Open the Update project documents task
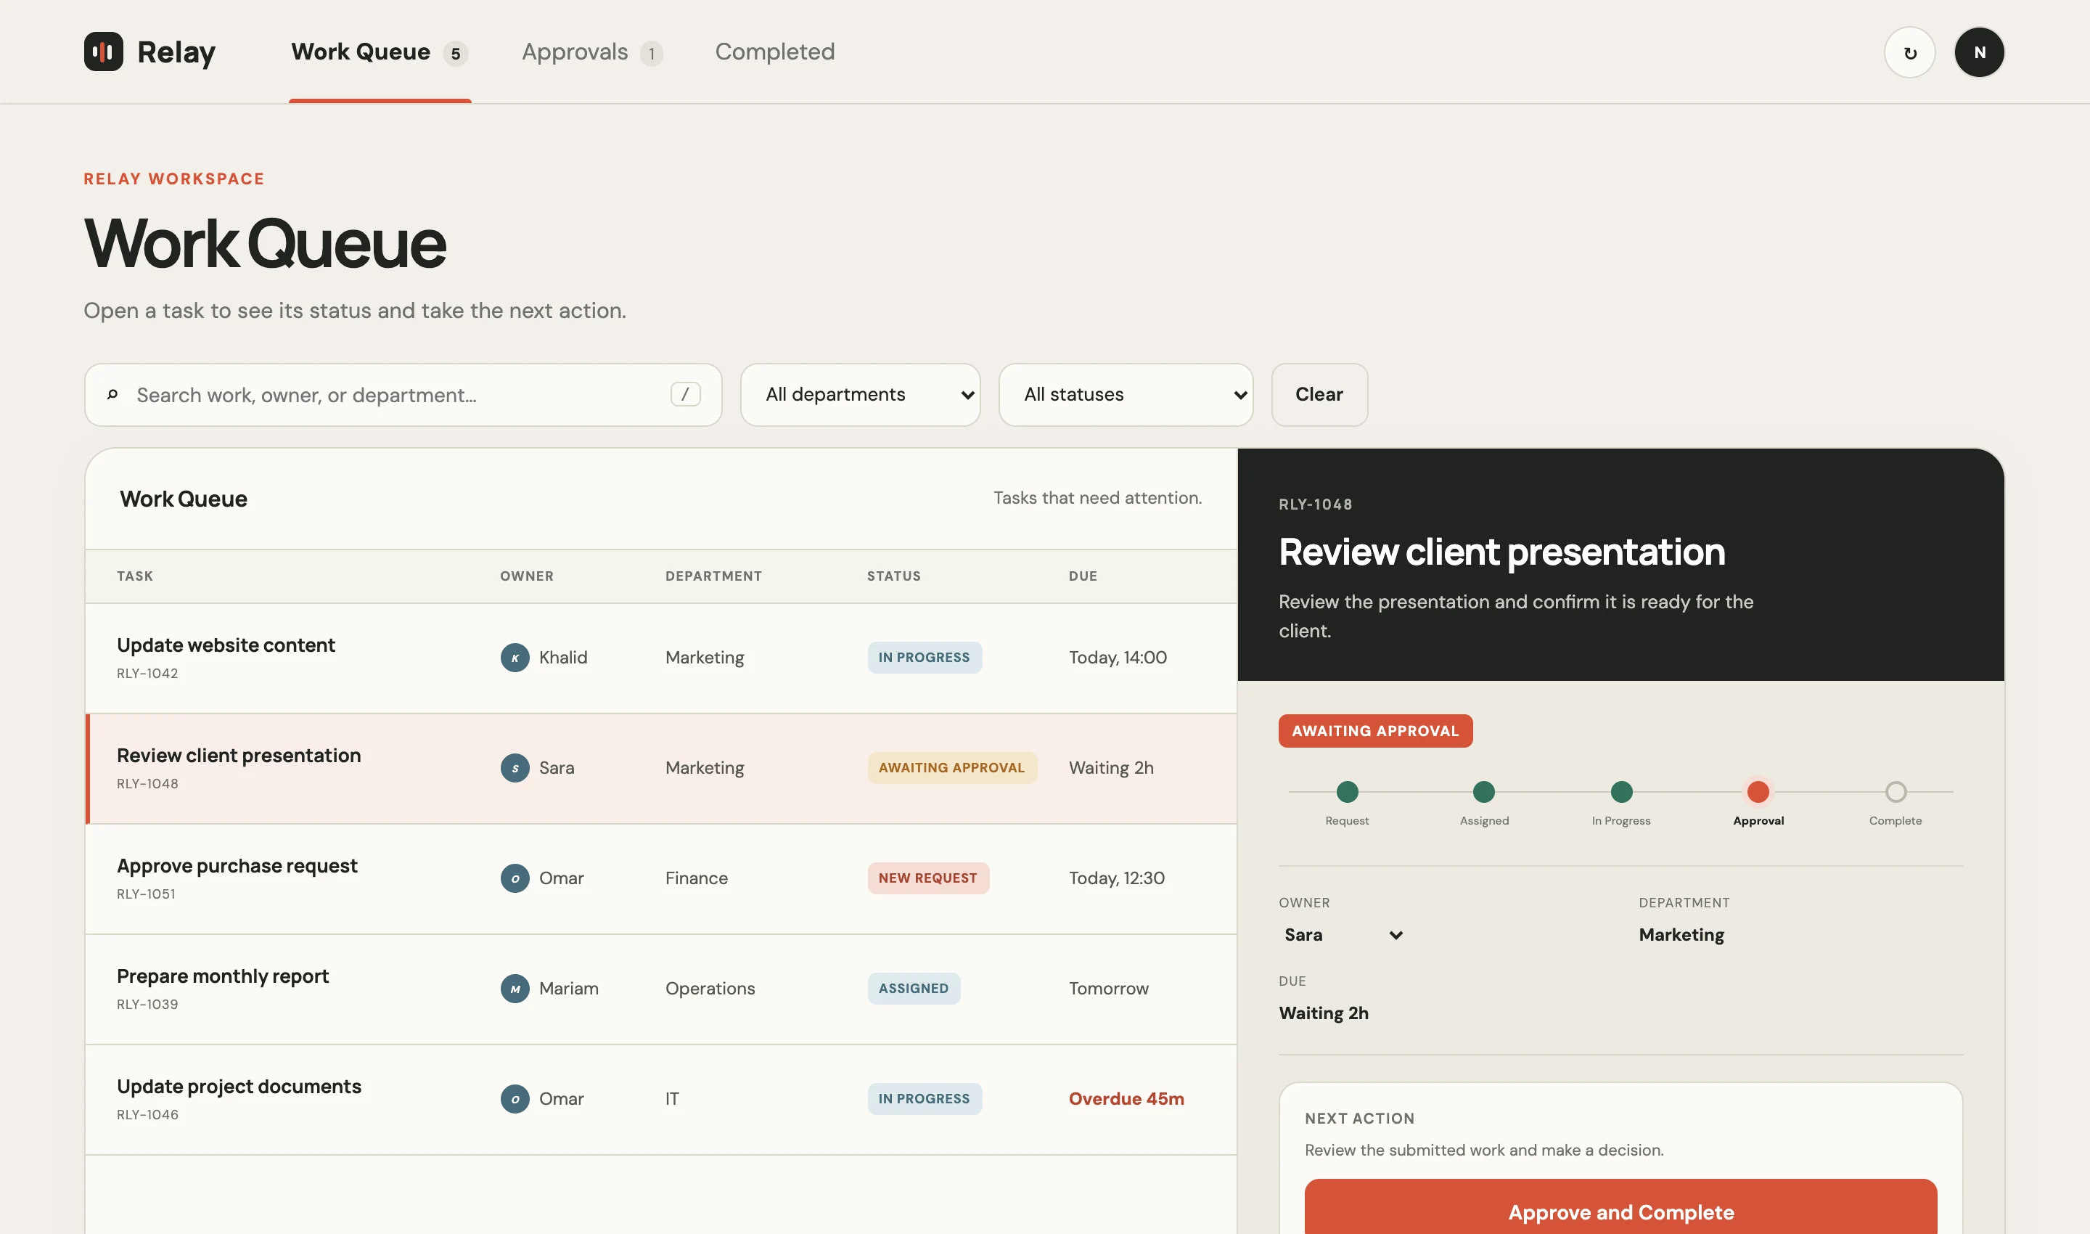Viewport: 2090px width, 1234px height. [x=661, y=1099]
